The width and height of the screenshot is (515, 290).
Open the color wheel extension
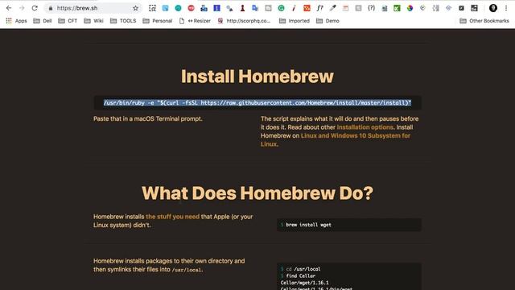pyautogui.click(x=410, y=8)
